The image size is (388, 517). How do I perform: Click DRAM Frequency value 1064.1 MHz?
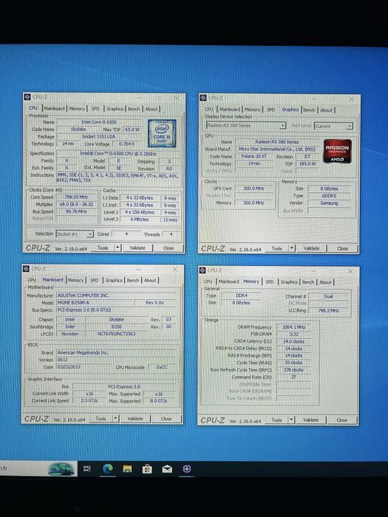pyautogui.click(x=293, y=327)
